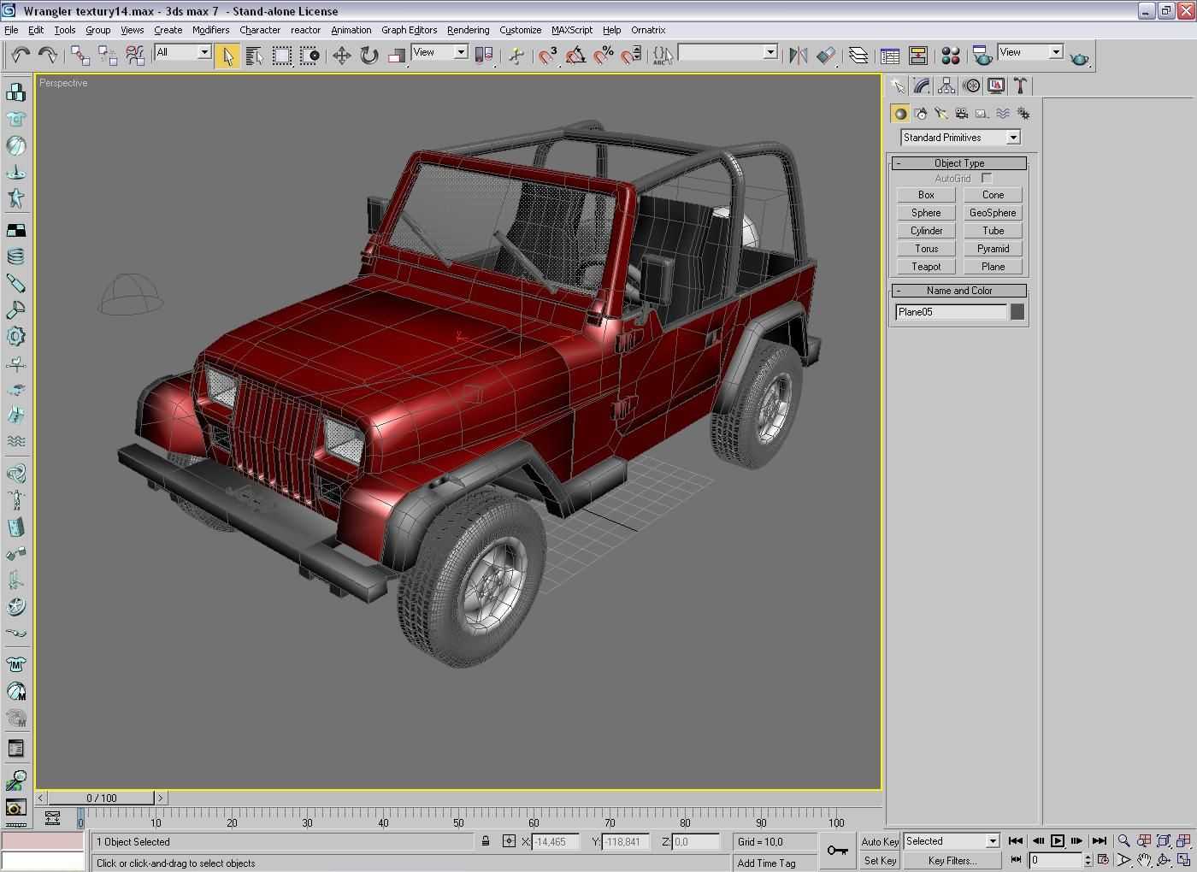Open Render Scene dialog teapot icon
The image size is (1197, 872).
982,56
